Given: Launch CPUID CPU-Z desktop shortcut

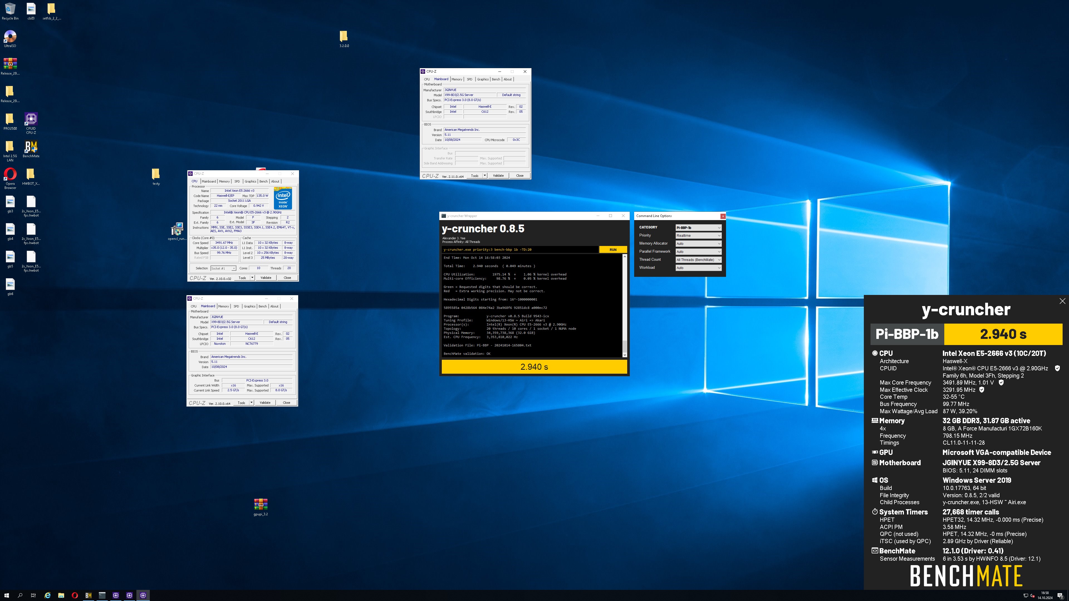Looking at the screenshot, I should [x=31, y=123].
